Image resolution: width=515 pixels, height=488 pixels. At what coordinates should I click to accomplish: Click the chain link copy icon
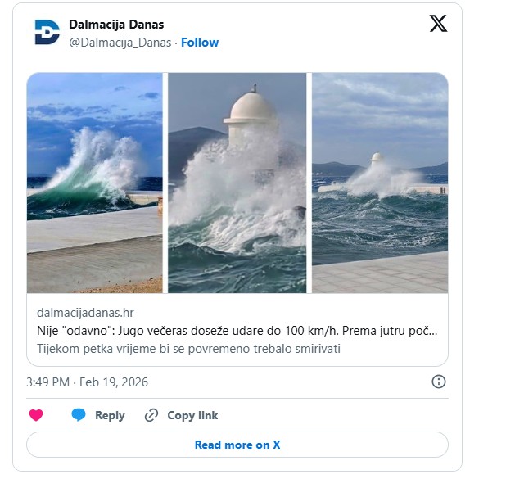click(151, 415)
